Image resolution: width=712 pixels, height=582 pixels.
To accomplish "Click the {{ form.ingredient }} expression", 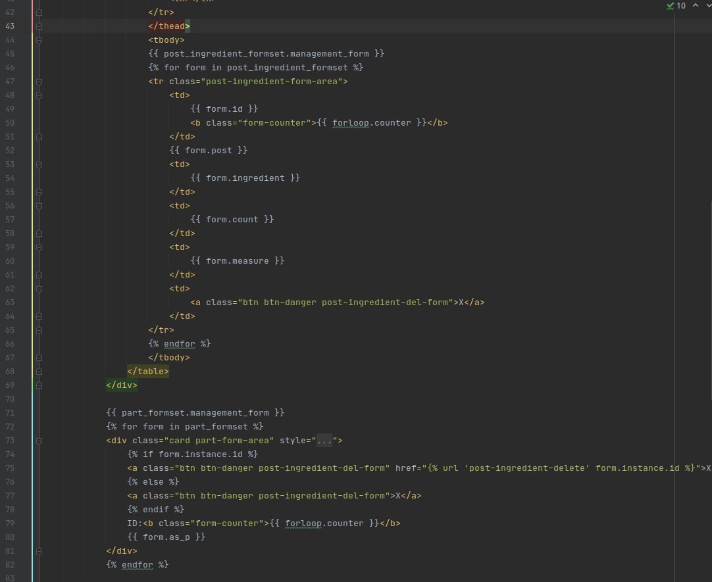I will click(245, 178).
